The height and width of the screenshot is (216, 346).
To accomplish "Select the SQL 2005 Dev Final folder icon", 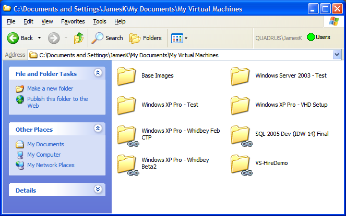I will pos(242,136).
